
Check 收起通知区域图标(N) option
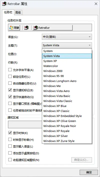point(10,160)
